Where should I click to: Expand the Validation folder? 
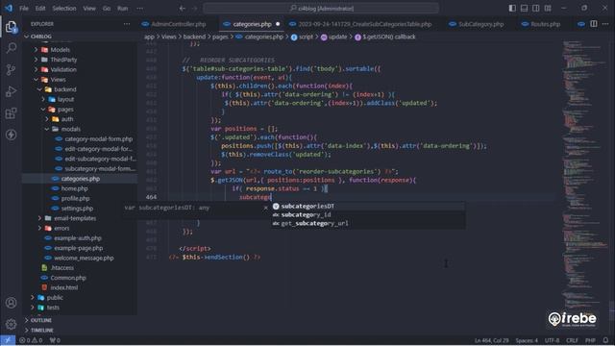point(37,69)
